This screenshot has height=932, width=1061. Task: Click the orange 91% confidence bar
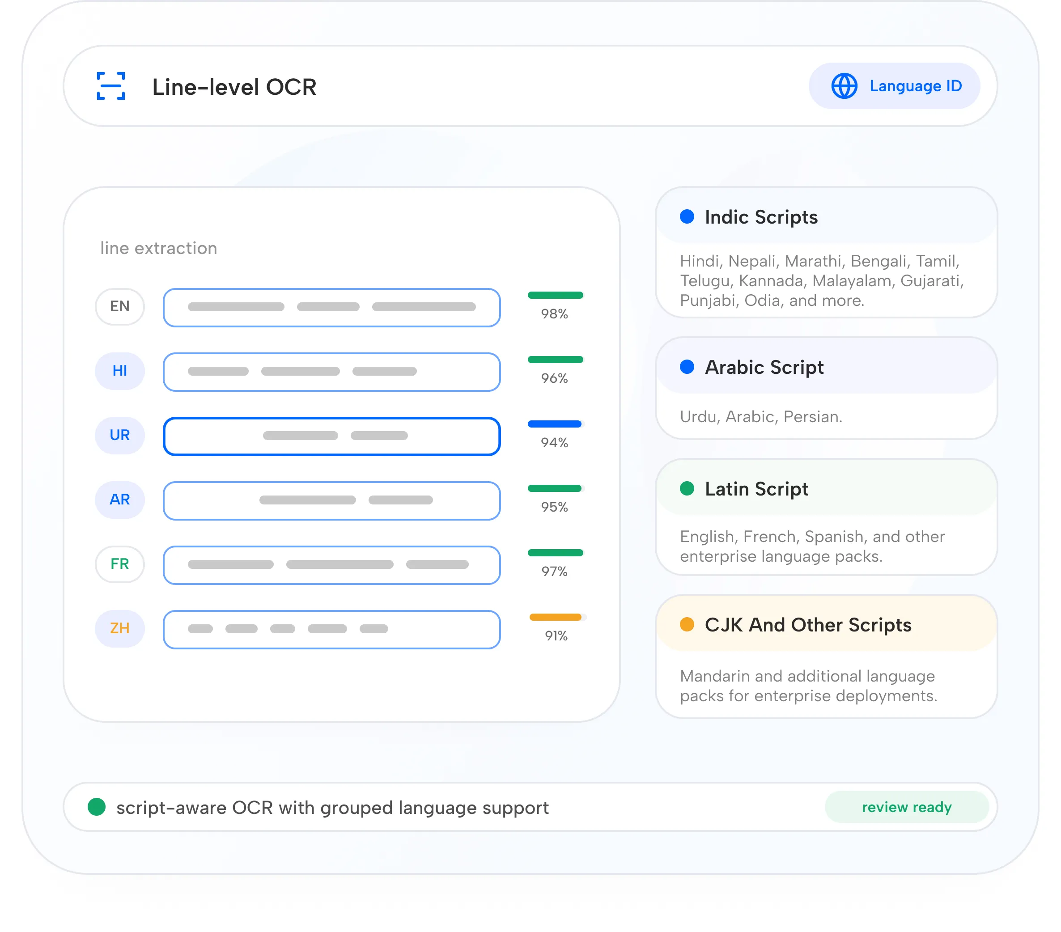(x=556, y=617)
